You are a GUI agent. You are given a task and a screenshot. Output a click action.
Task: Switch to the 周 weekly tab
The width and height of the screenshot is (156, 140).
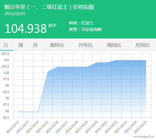pos(21,45)
